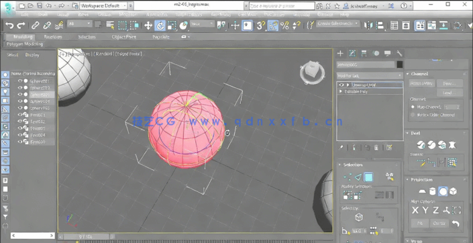
Task: Click the object name input field
Action: click(x=366, y=64)
